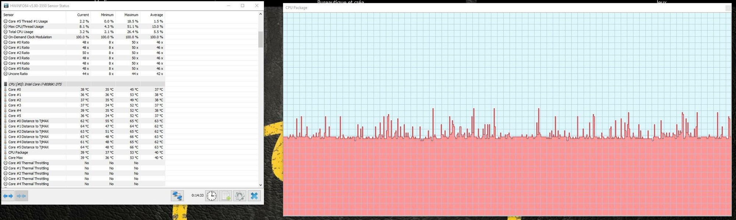
Task: Click the blue X to close sensors
Action: [x=254, y=196]
